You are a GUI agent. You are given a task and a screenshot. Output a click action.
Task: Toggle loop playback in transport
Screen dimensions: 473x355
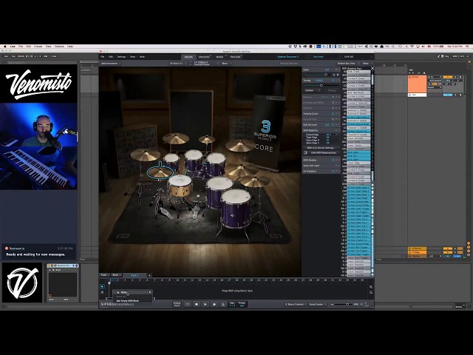[187, 304]
